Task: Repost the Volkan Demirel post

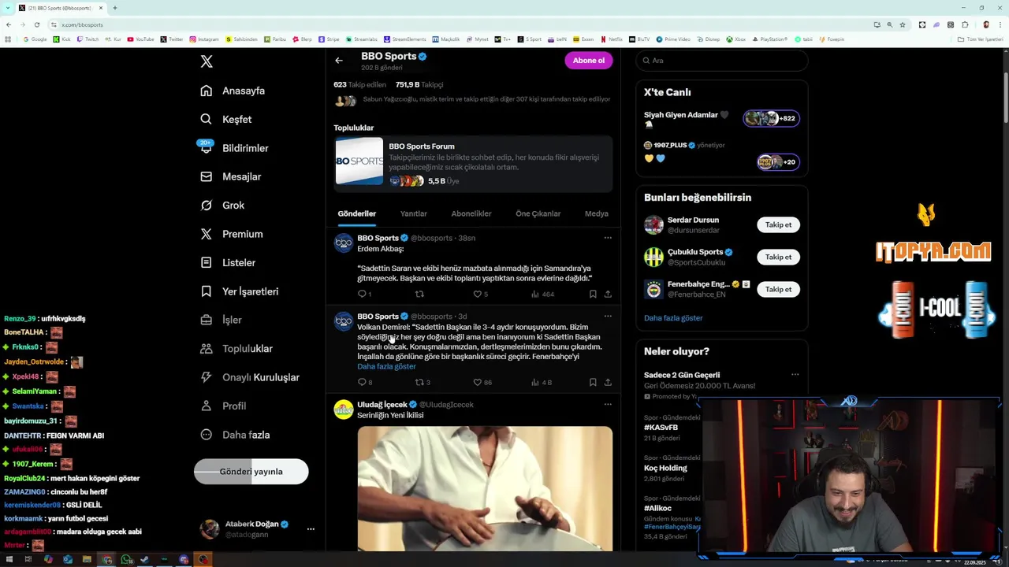Action: (420, 382)
